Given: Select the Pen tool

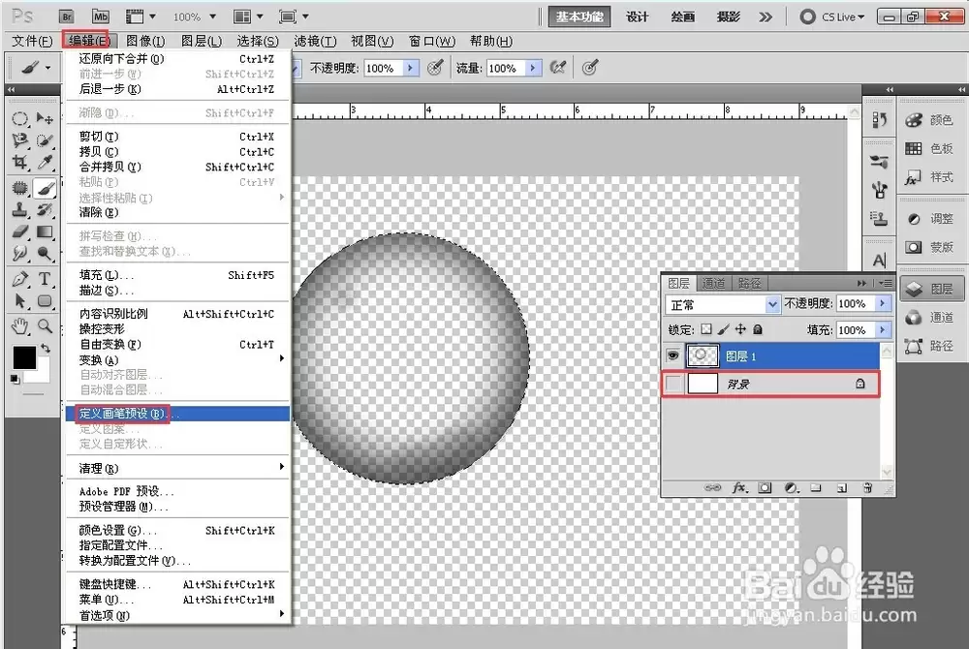Looking at the screenshot, I should (x=19, y=279).
